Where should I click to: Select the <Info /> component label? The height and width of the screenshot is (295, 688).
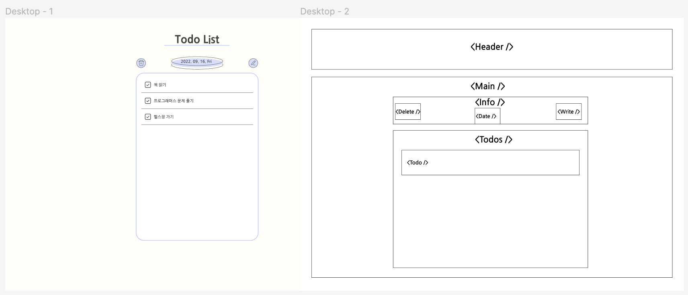tap(490, 102)
